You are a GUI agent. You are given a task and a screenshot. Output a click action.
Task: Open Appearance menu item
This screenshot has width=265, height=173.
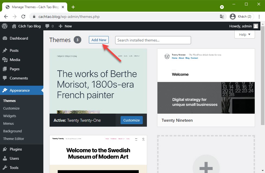22,90
